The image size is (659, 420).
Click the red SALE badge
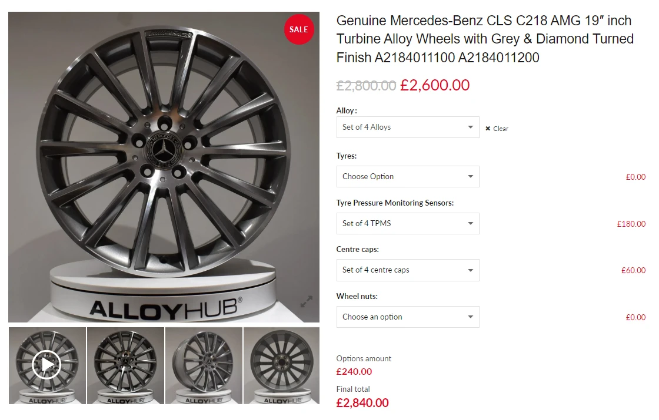[299, 29]
